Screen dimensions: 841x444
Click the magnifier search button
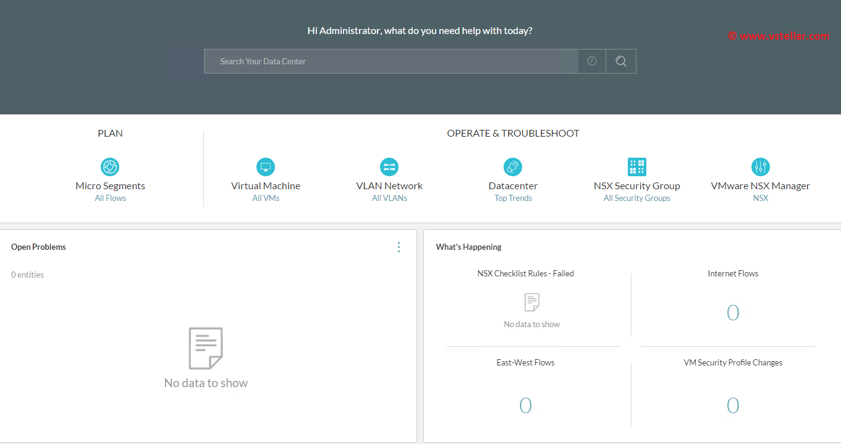[x=621, y=61]
